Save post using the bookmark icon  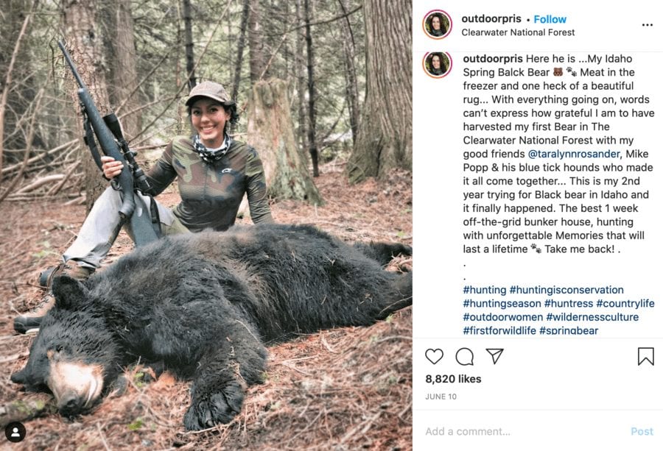coord(645,357)
